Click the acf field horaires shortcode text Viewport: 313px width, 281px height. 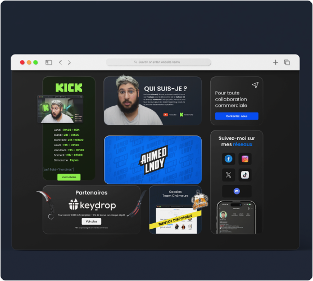[58, 170]
